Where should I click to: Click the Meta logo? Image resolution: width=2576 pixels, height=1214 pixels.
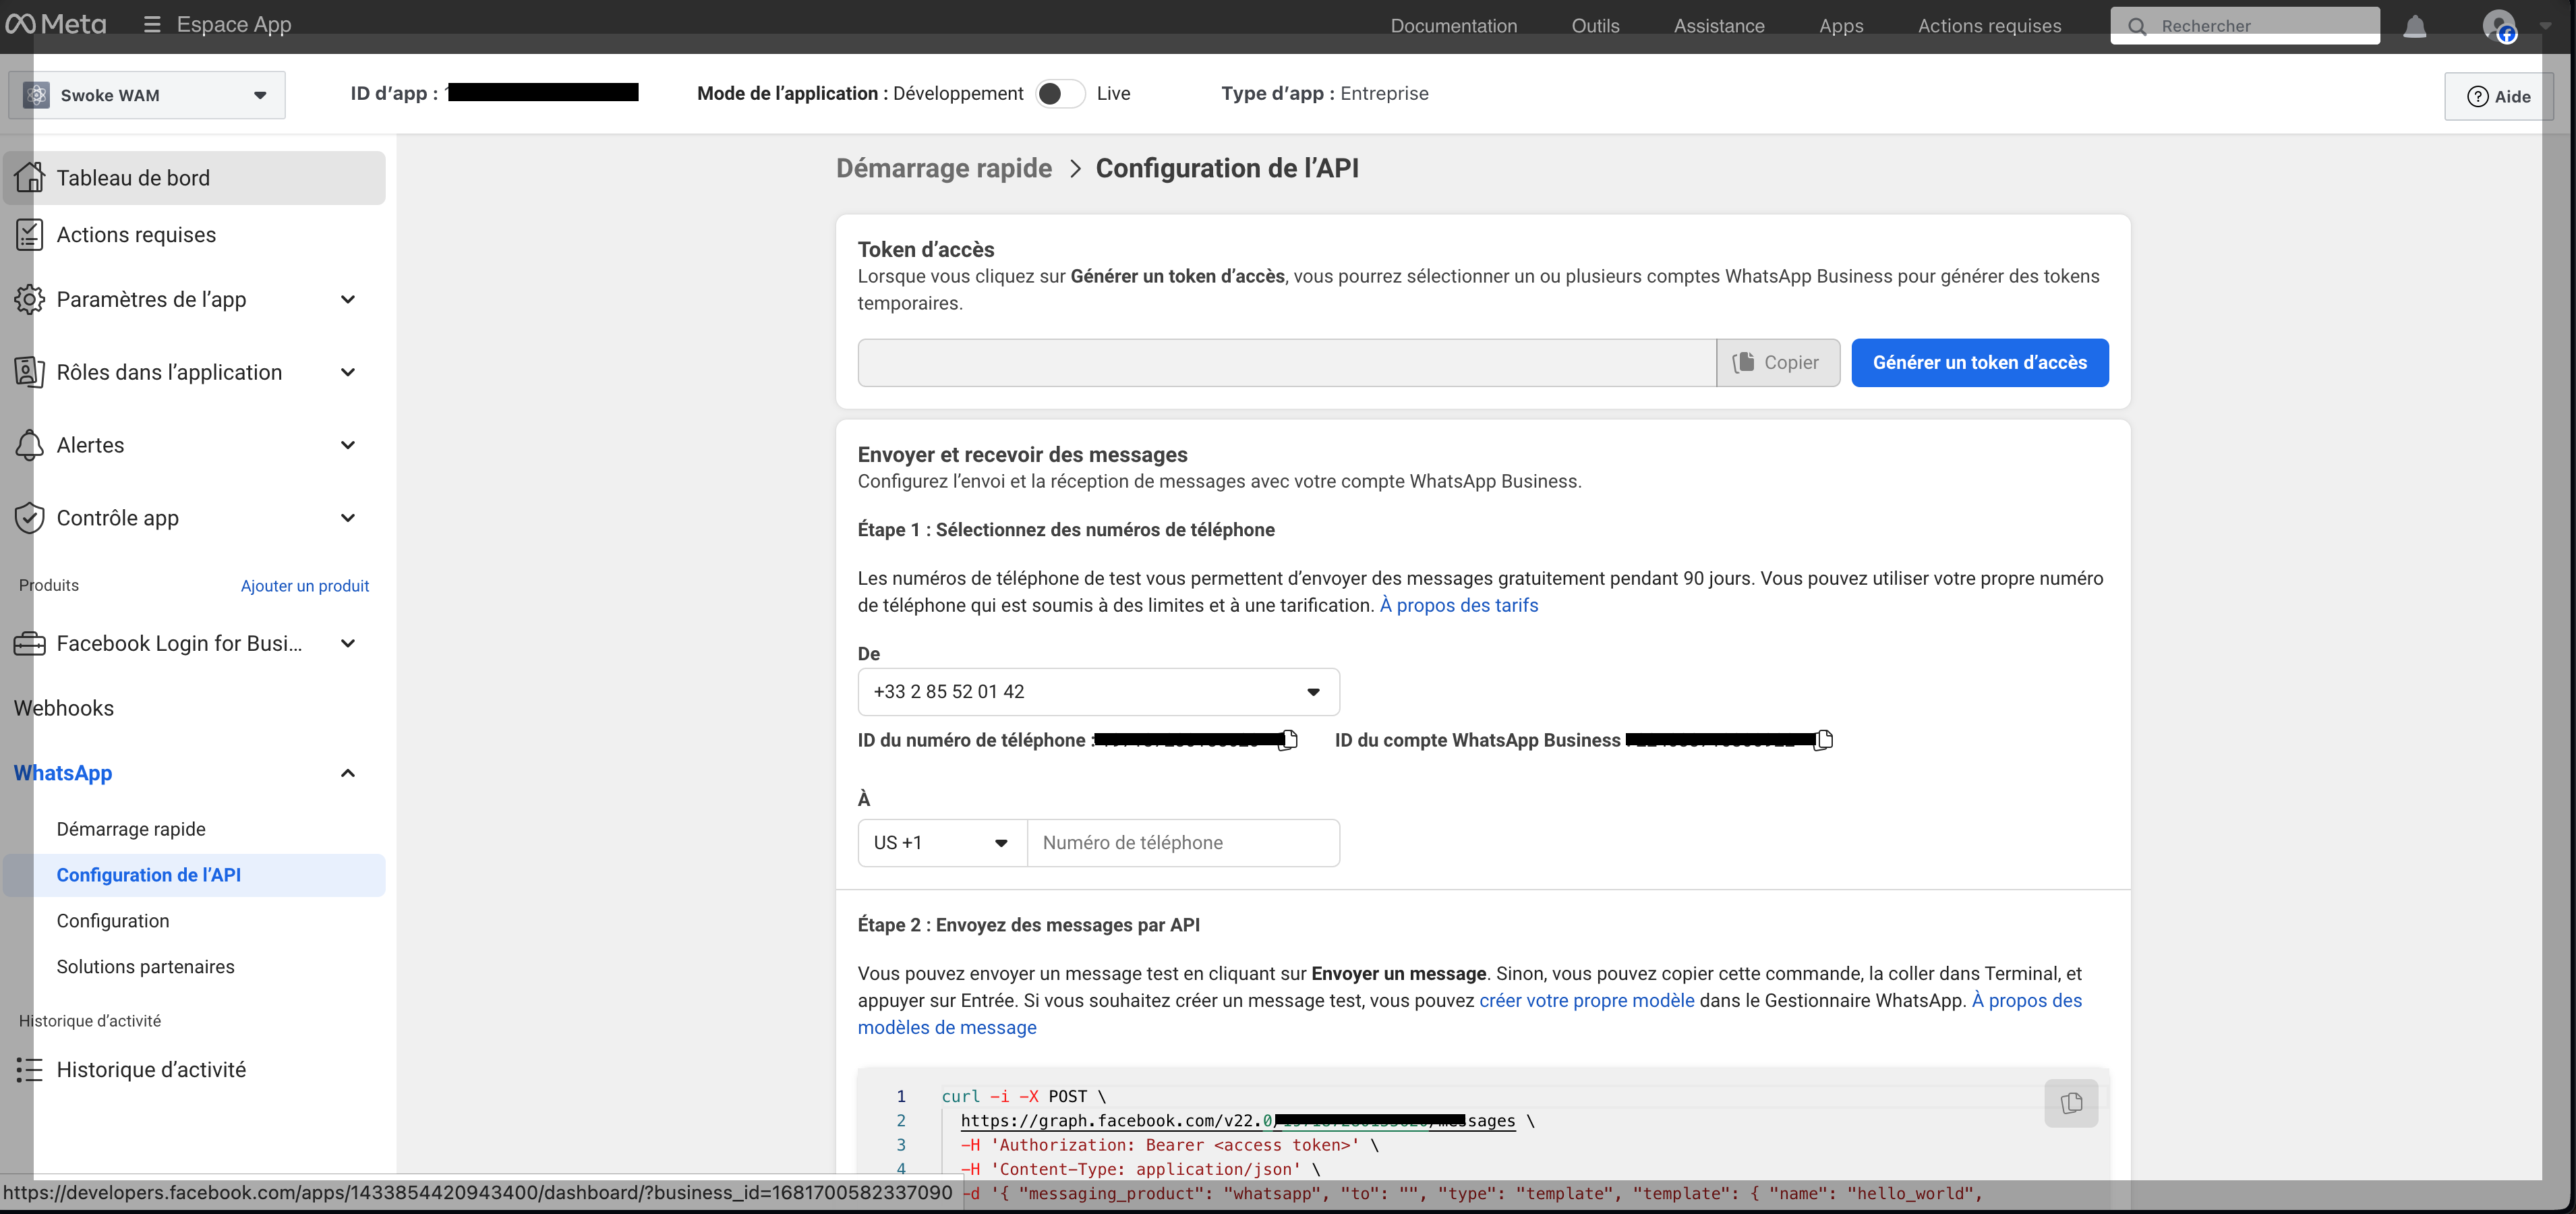(56, 24)
